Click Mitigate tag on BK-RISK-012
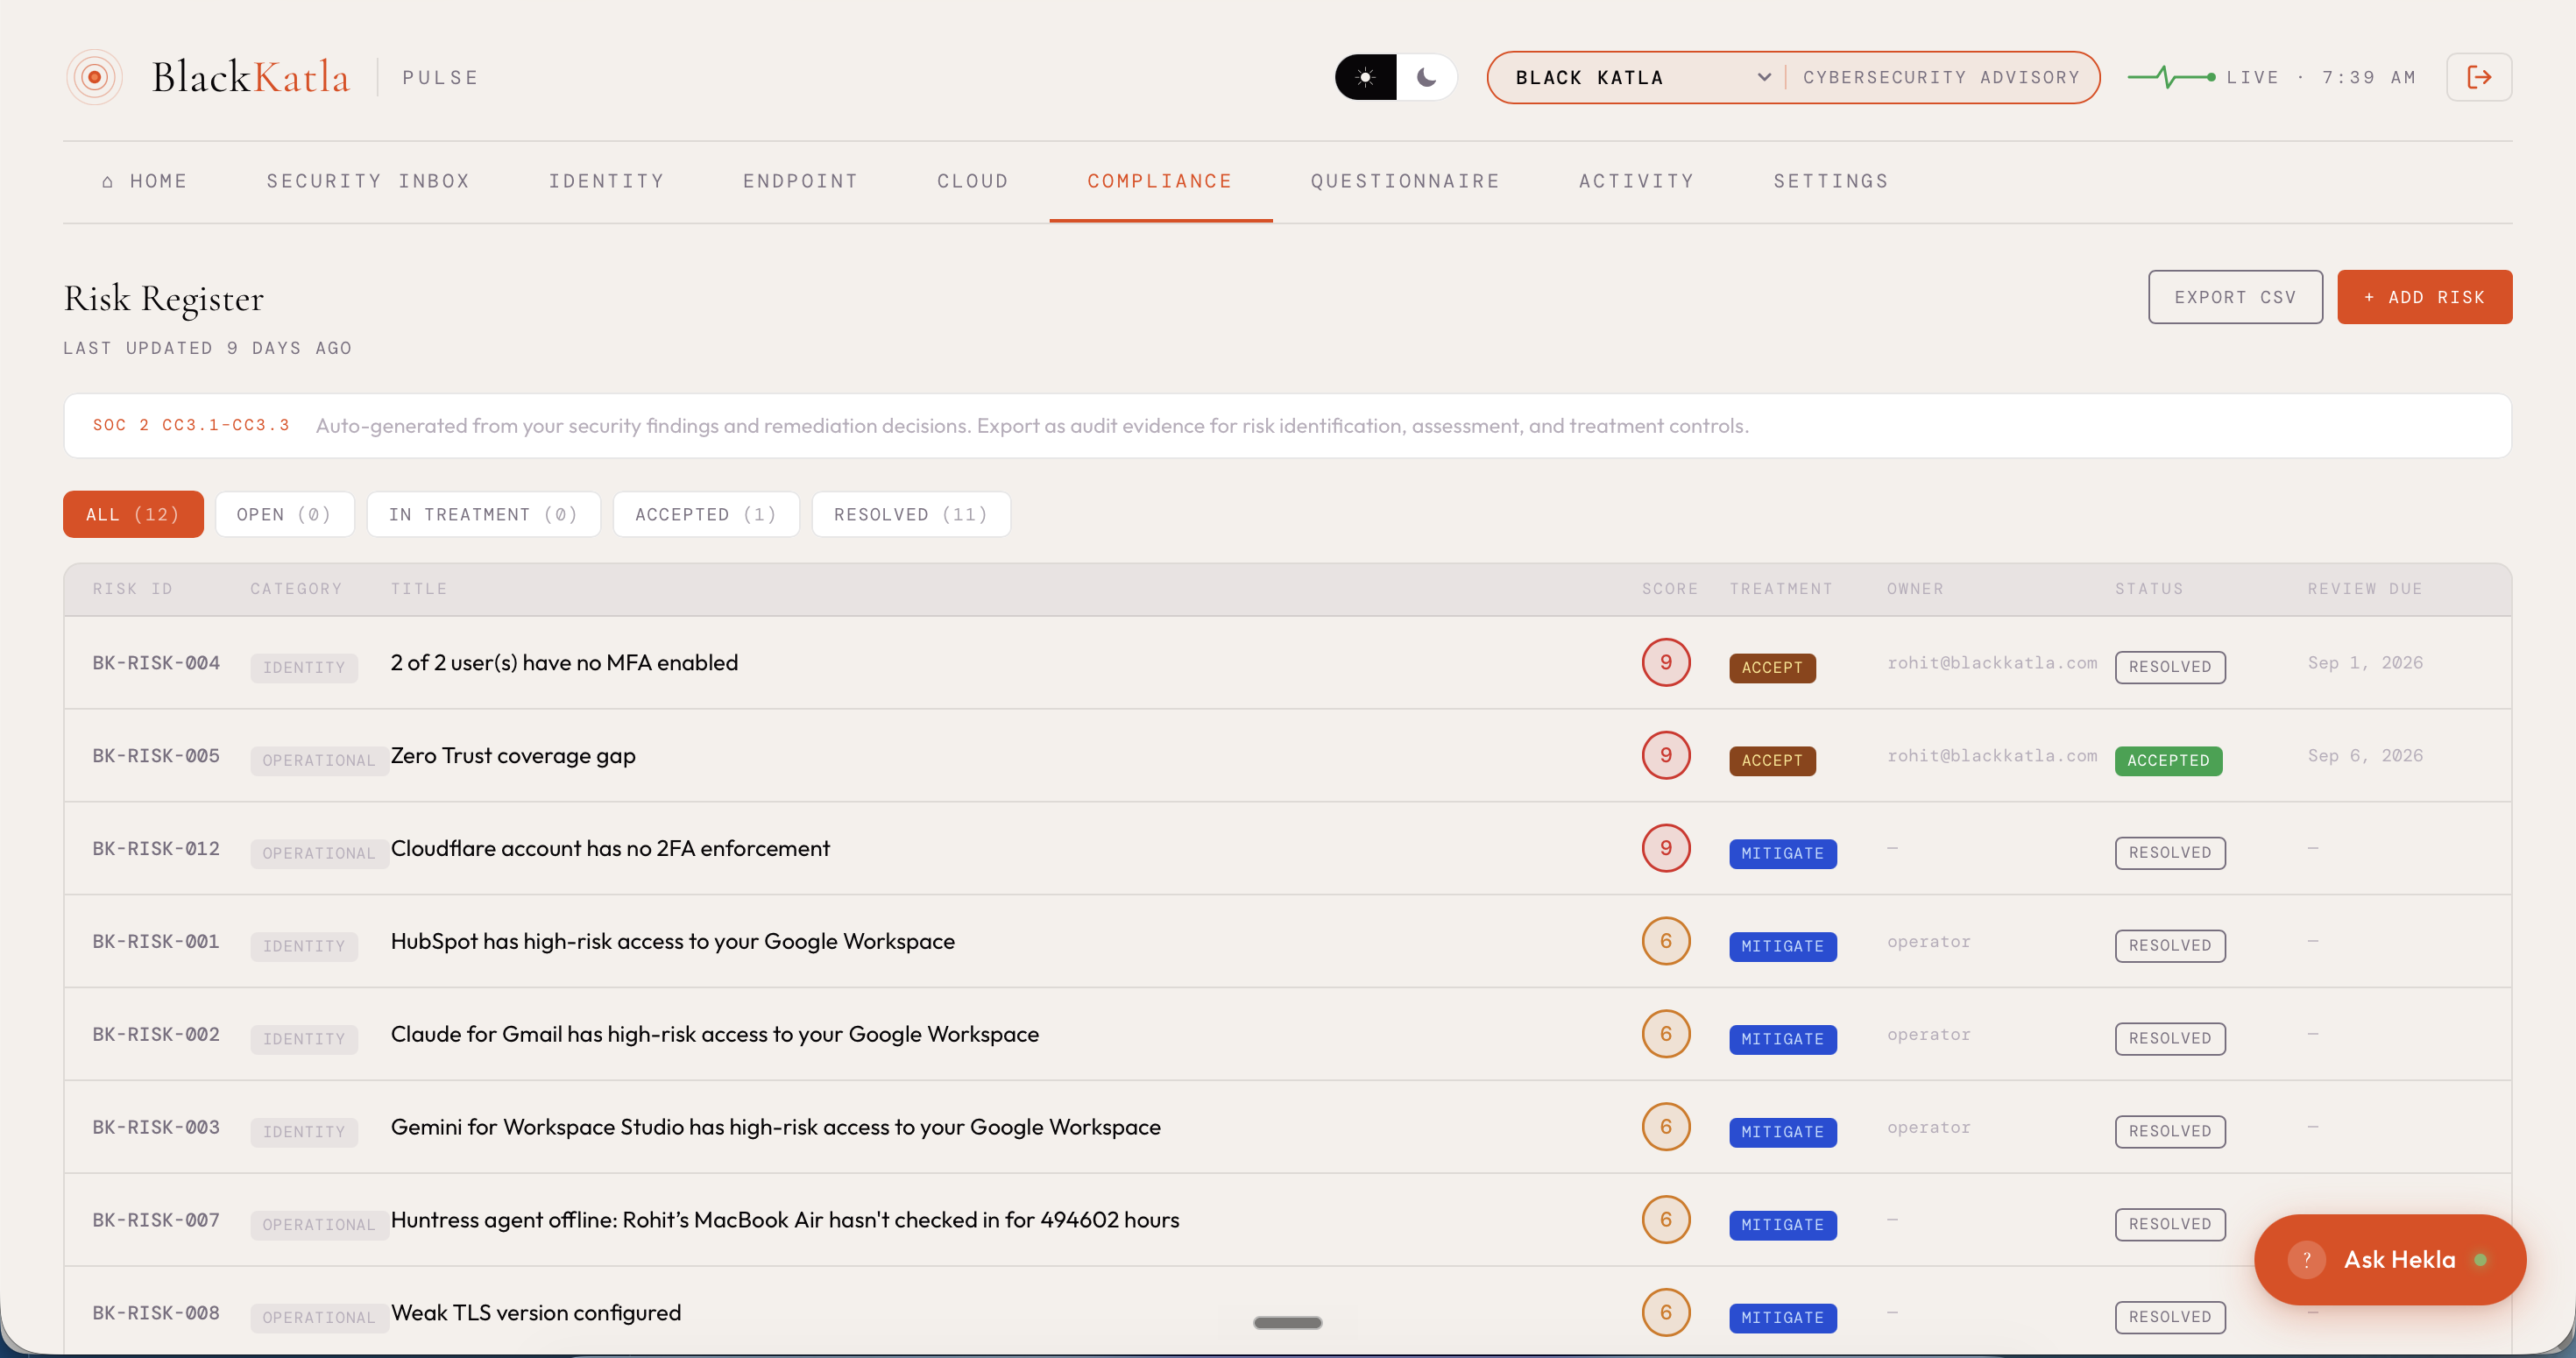This screenshot has width=2576, height=1358. tap(1782, 854)
